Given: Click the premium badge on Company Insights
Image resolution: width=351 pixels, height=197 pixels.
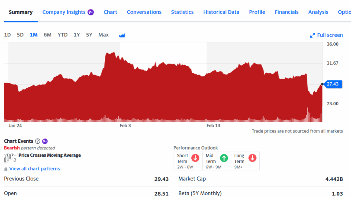Looking at the screenshot, I should (x=91, y=12).
